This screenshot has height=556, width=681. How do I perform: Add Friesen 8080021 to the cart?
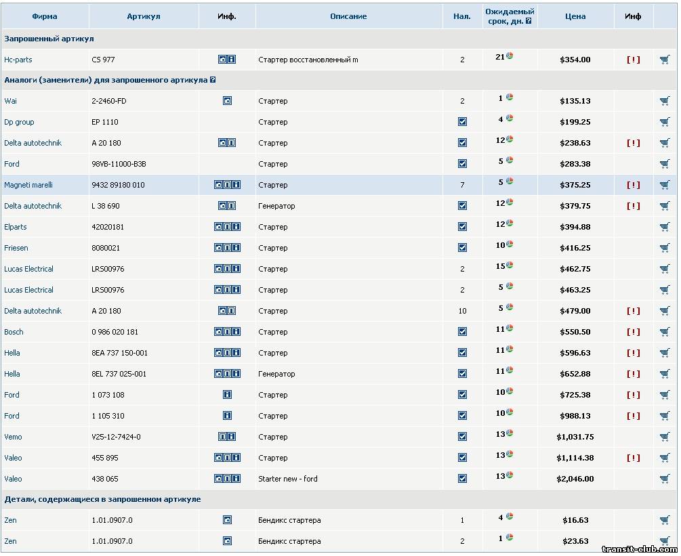point(665,248)
